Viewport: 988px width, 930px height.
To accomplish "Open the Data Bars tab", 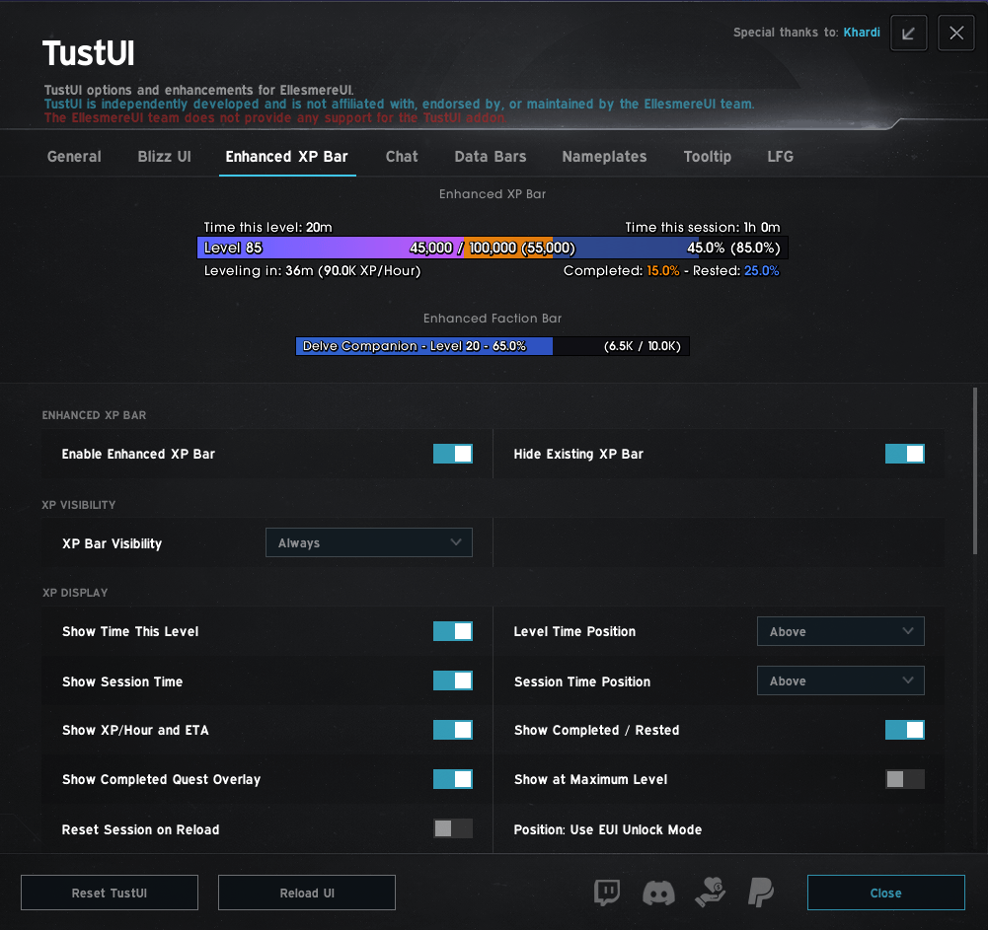I will (x=491, y=157).
